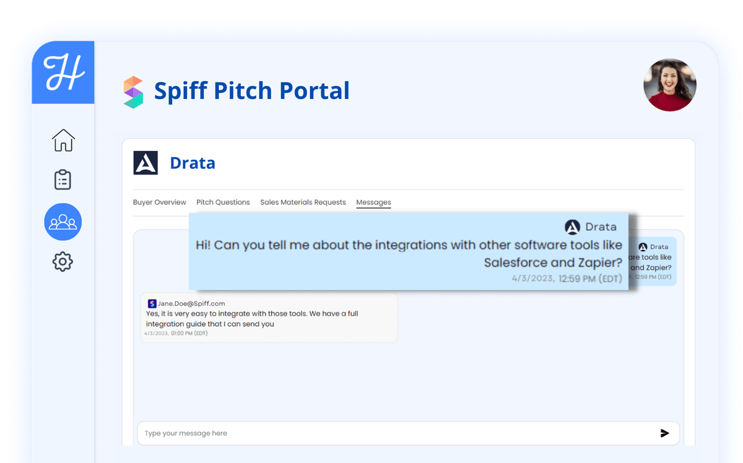Click the Spiff logo beside the portal title

(x=134, y=90)
